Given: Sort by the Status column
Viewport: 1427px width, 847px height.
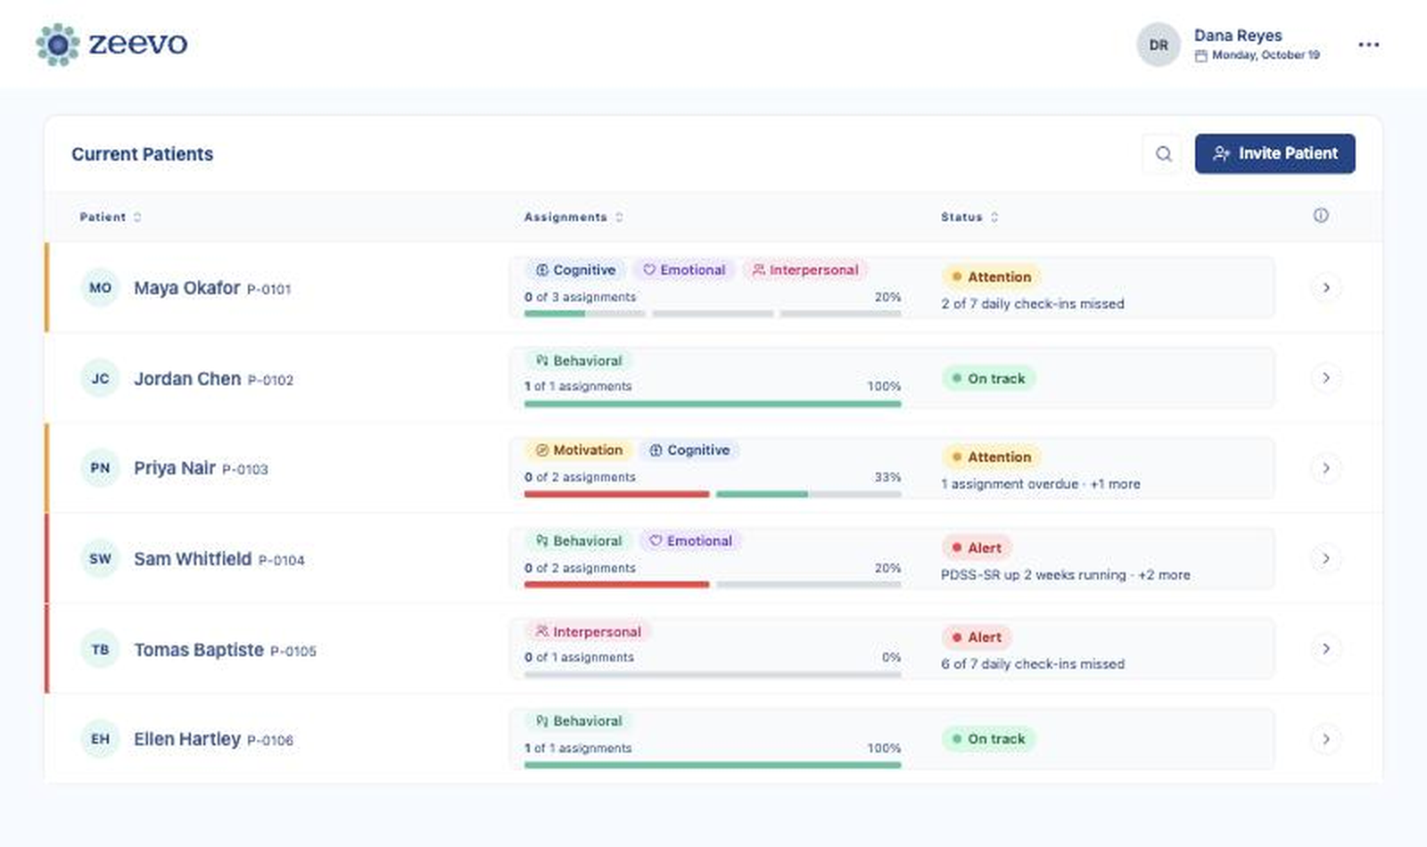Looking at the screenshot, I should coord(969,217).
